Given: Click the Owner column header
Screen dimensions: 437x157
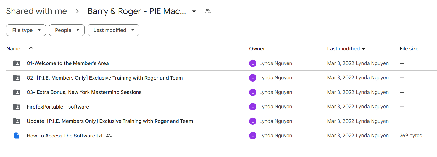Looking at the screenshot, I should tap(257, 48).
